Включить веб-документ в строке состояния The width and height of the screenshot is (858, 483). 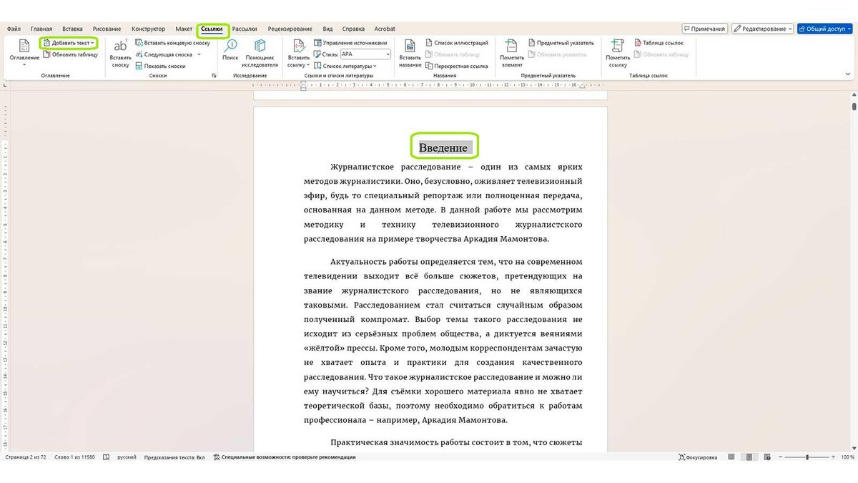tap(766, 457)
